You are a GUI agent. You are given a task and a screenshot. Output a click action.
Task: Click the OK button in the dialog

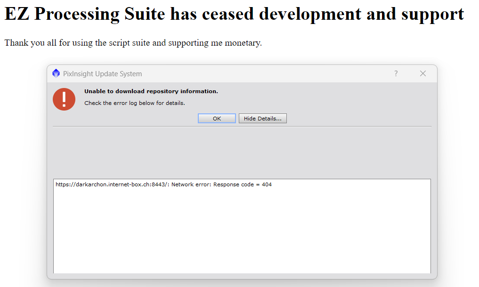click(217, 119)
